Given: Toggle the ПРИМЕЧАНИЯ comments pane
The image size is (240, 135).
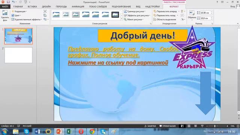Looking at the screenshot, I should tap(168, 126).
